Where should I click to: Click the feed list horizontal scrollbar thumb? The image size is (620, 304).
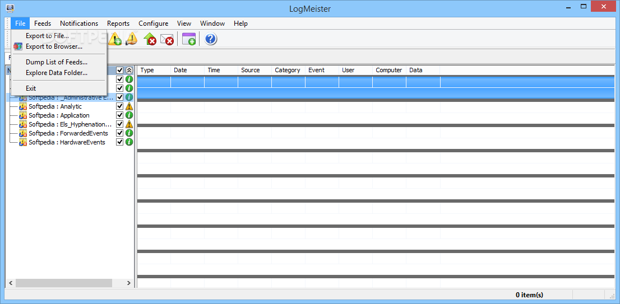(64, 283)
